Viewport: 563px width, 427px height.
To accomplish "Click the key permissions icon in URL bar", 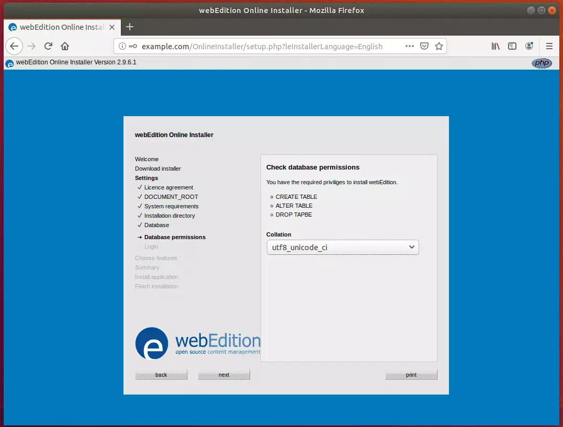I will tap(133, 46).
